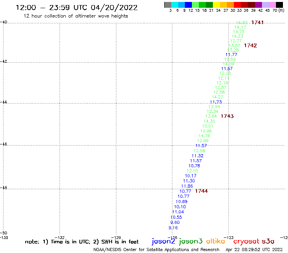Click the -123 longitude axis label
The height and width of the screenshot is (253, 288).
coord(229,237)
